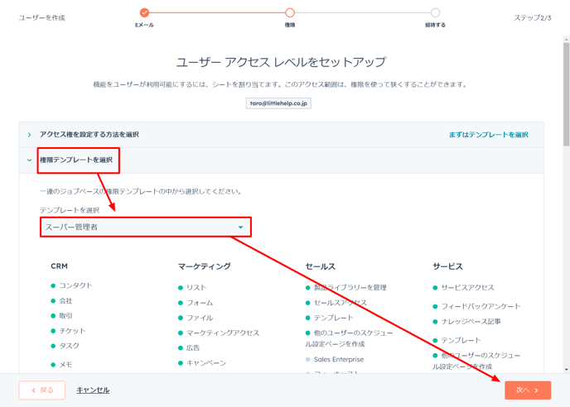
Task: Click the grey dot beside Sales Enterprise
Action: point(308,360)
